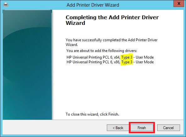Click the teal wizard banner graphic
Screen dimensions: 186x137
pos(27,65)
